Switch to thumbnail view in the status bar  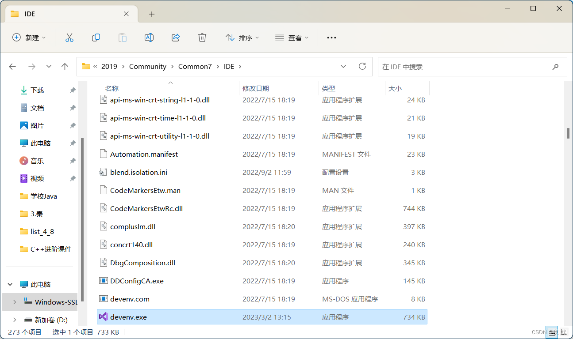pos(564,332)
